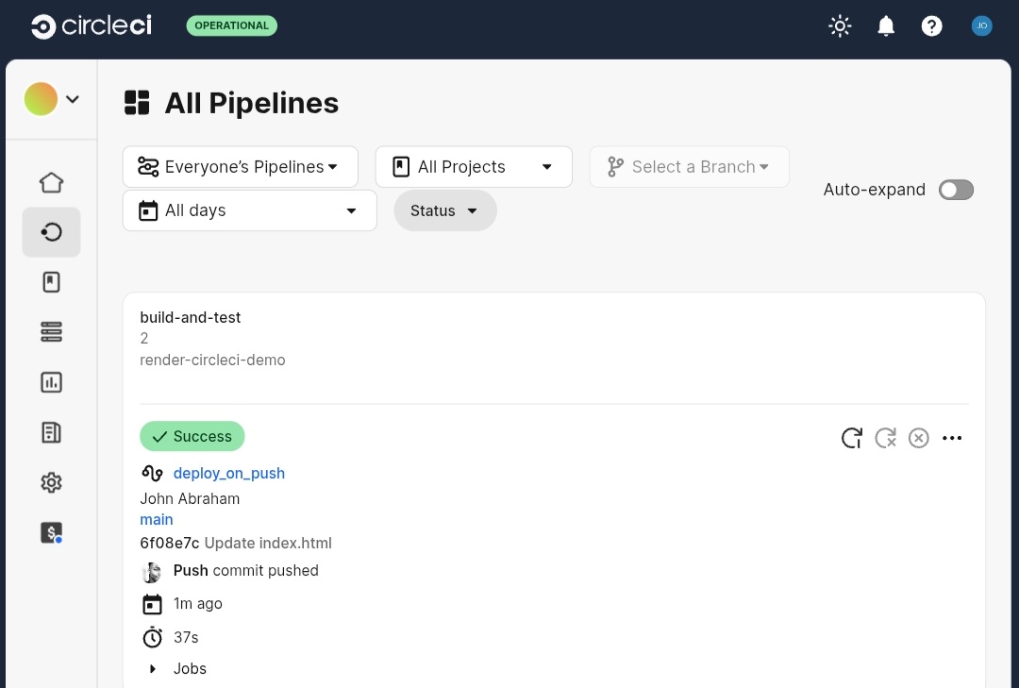Open Insights via the bar chart icon
Screen dimensions: 1019x688
(x=51, y=382)
